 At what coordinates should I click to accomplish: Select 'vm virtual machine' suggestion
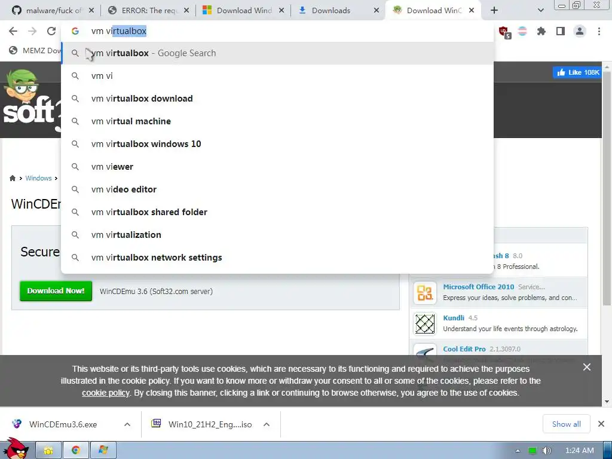[x=277, y=121]
